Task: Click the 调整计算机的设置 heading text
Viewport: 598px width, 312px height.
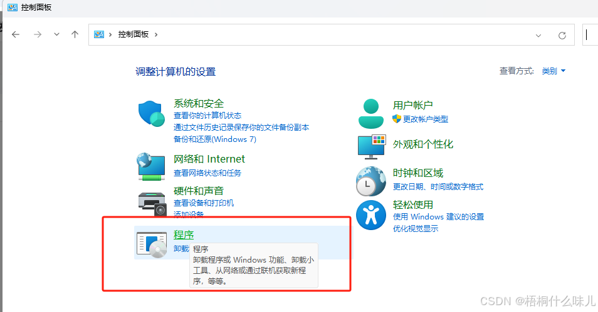Action: pyautogui.click(x=176, y=71)
